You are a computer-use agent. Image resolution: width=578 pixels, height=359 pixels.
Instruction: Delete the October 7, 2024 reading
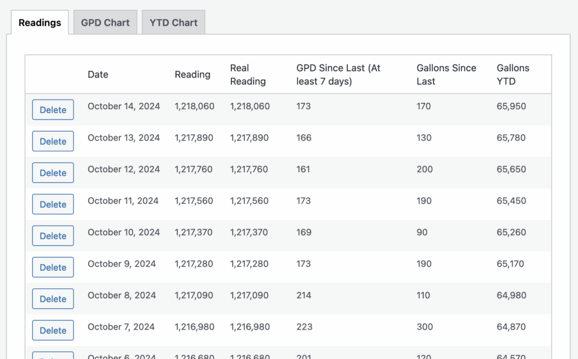tap(53, 331)
